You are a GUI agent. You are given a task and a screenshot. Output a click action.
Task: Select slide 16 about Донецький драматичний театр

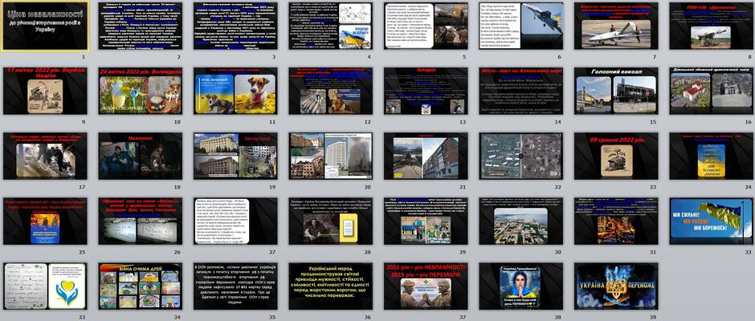coord(711,91)
